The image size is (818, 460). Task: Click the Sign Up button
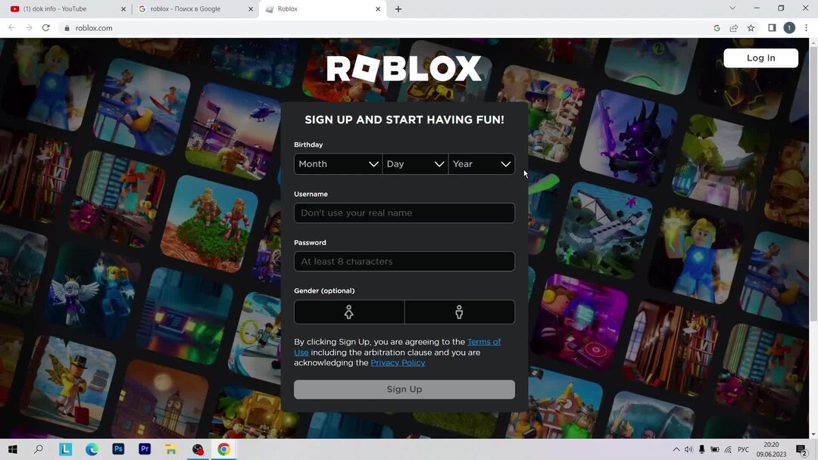(404, 389)
